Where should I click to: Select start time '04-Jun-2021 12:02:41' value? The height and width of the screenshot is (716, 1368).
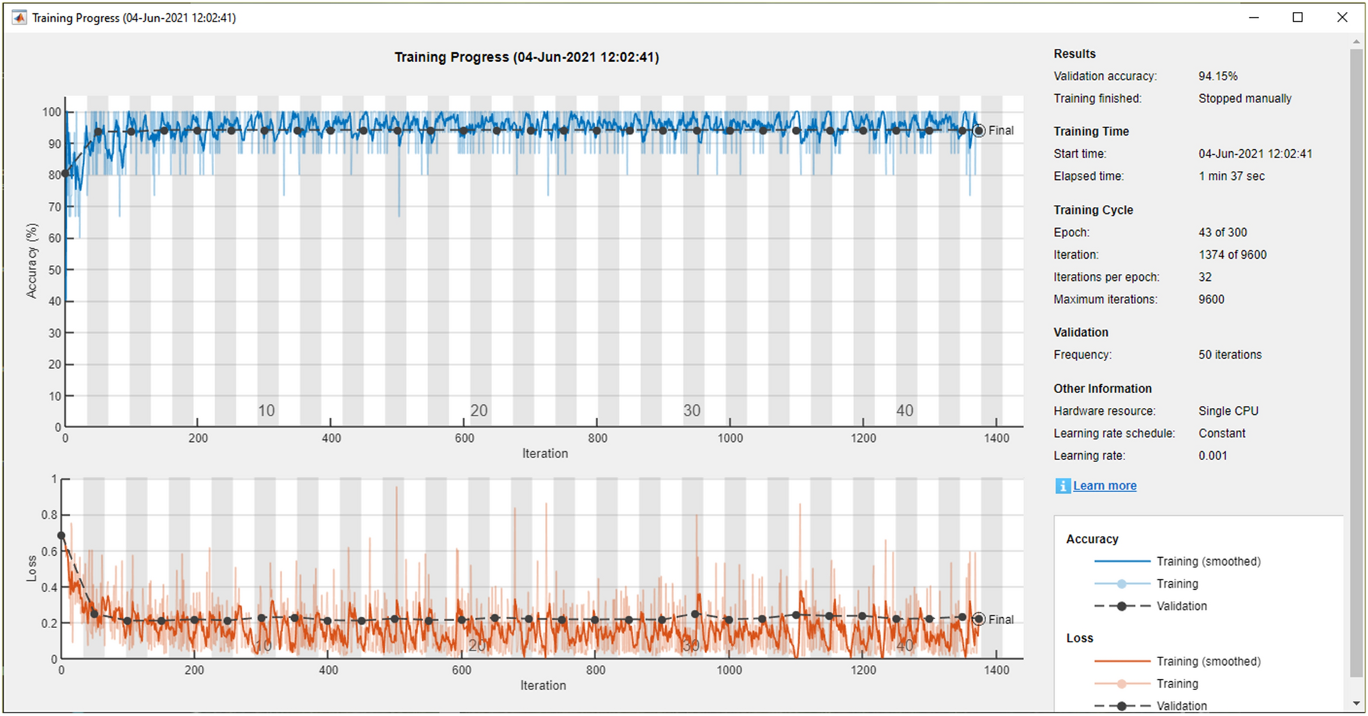point(1255,154)
